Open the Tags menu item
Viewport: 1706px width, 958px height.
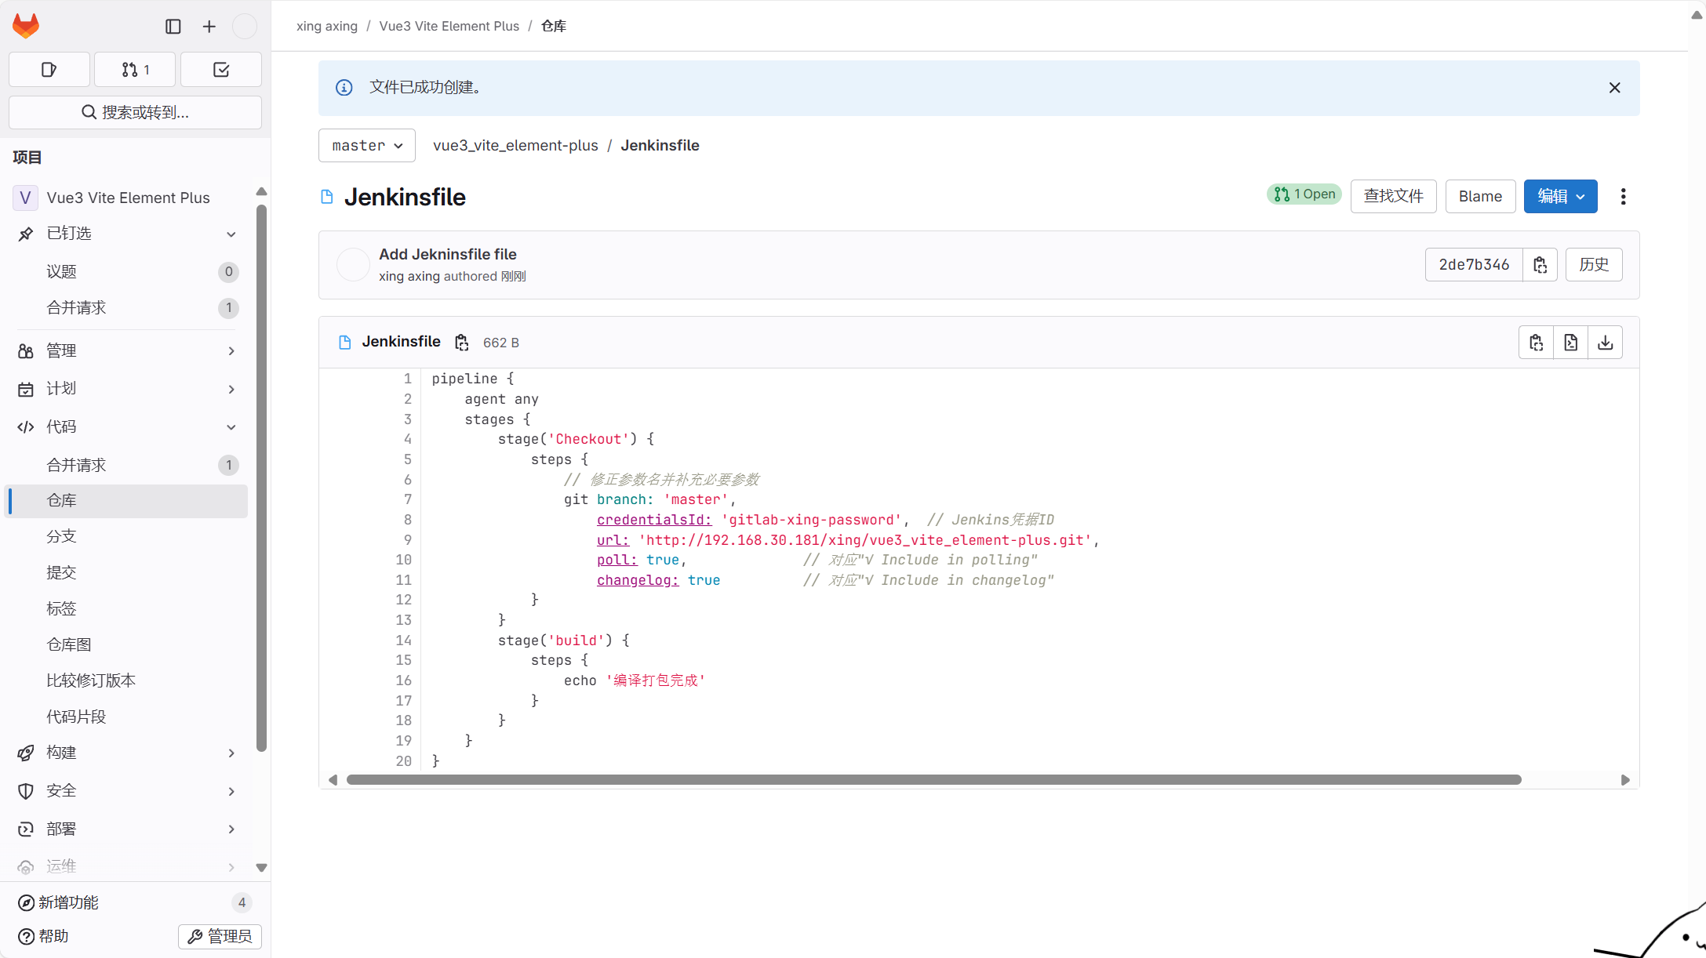coord(126,609)
